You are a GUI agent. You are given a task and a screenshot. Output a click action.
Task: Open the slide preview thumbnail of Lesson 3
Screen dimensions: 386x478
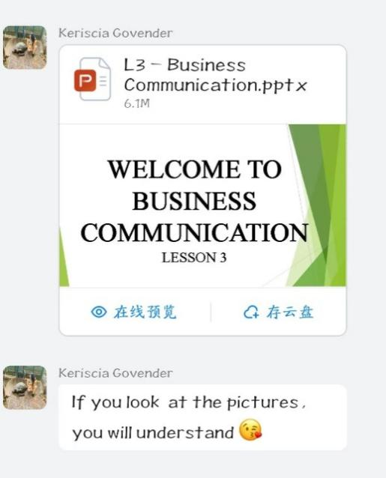pos(203,205)
